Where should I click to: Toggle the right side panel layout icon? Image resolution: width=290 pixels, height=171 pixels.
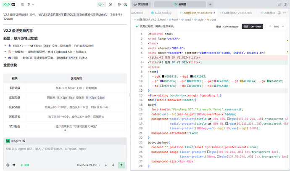pyautogui.click(x=285, y=4)
